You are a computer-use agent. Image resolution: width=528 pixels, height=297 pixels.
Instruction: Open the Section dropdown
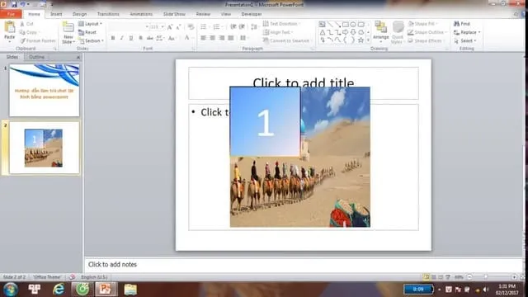click(92, 40)
